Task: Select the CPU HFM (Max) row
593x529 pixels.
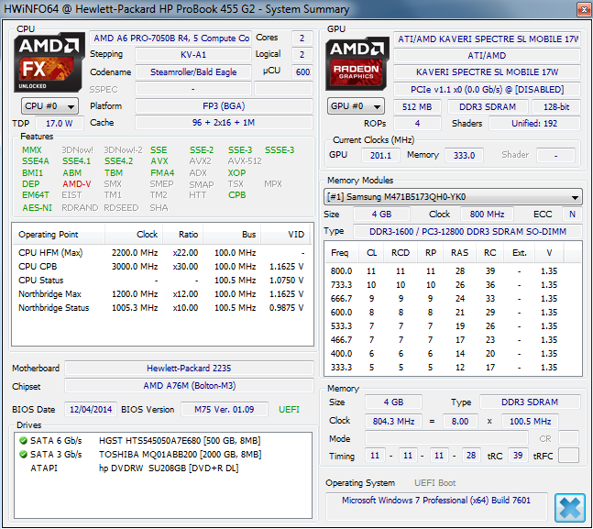Action: (x=161, y=253)
